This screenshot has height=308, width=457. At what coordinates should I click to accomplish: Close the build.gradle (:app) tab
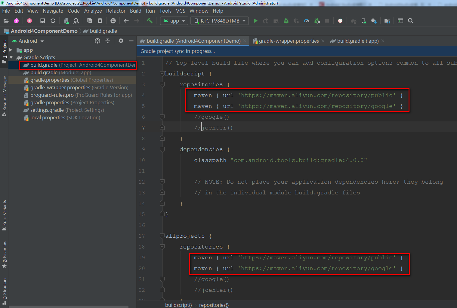383,41
